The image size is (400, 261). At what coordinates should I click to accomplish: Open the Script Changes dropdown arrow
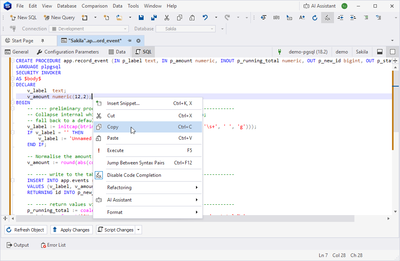(x=138, y=230)
